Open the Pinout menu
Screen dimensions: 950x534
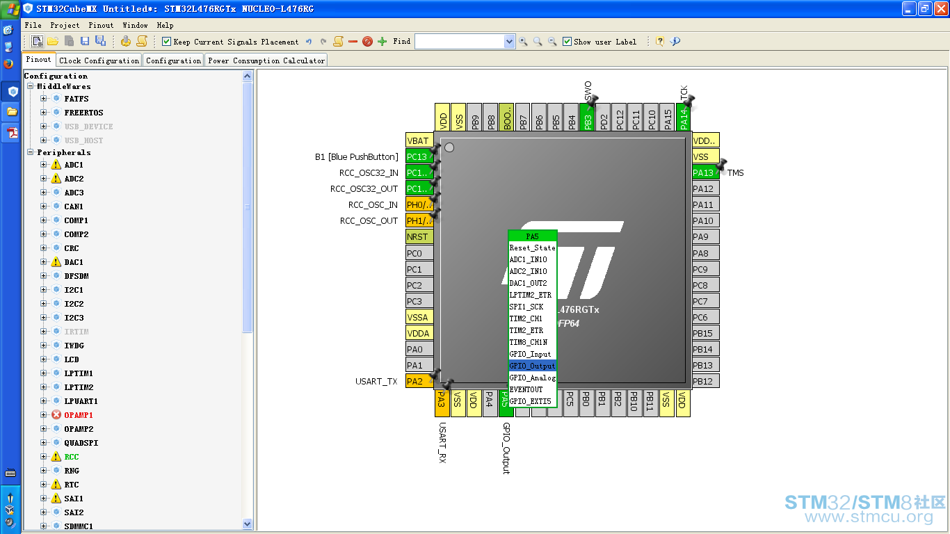(x=101, y=25)
